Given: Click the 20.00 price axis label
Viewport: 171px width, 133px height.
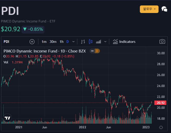Looking at the screenshot, I should point(161,108).
